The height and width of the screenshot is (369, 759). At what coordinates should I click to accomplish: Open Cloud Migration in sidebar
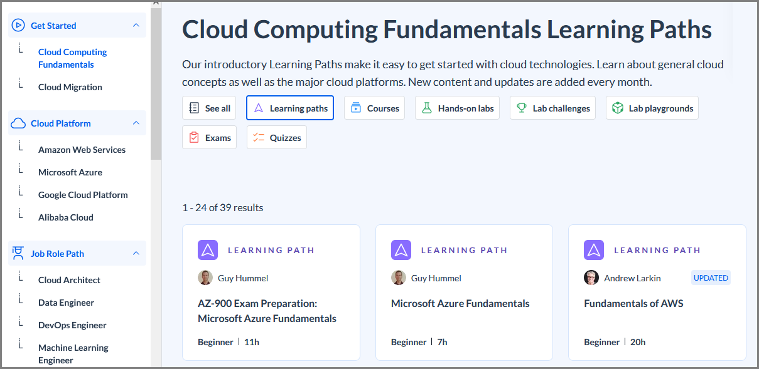pyautogui.click(x=70, y=87)
